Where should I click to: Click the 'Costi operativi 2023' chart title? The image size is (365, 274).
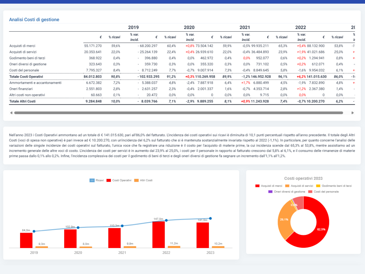(x=303, y=178)
